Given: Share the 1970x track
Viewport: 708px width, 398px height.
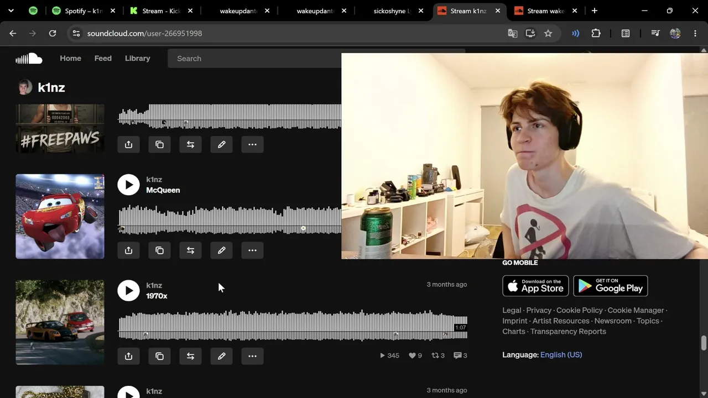Looking at the screenshot, I should point(128,356).
